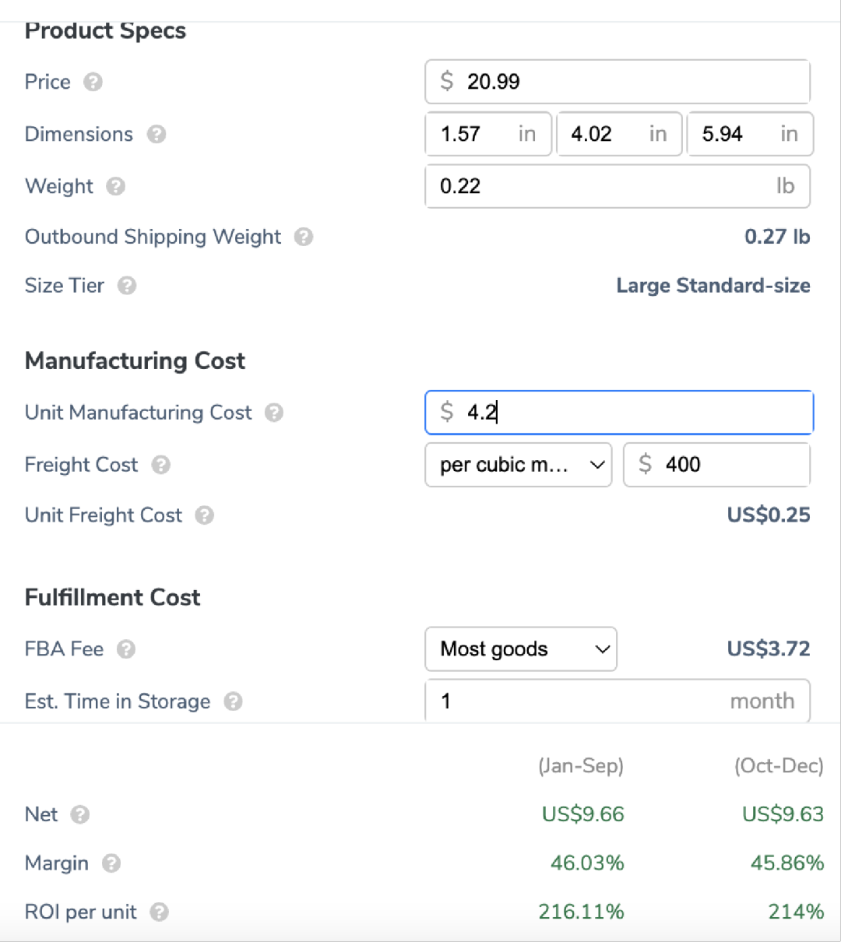Click the 214% ROI value
The image size is (841, 942).
point(796,912)
